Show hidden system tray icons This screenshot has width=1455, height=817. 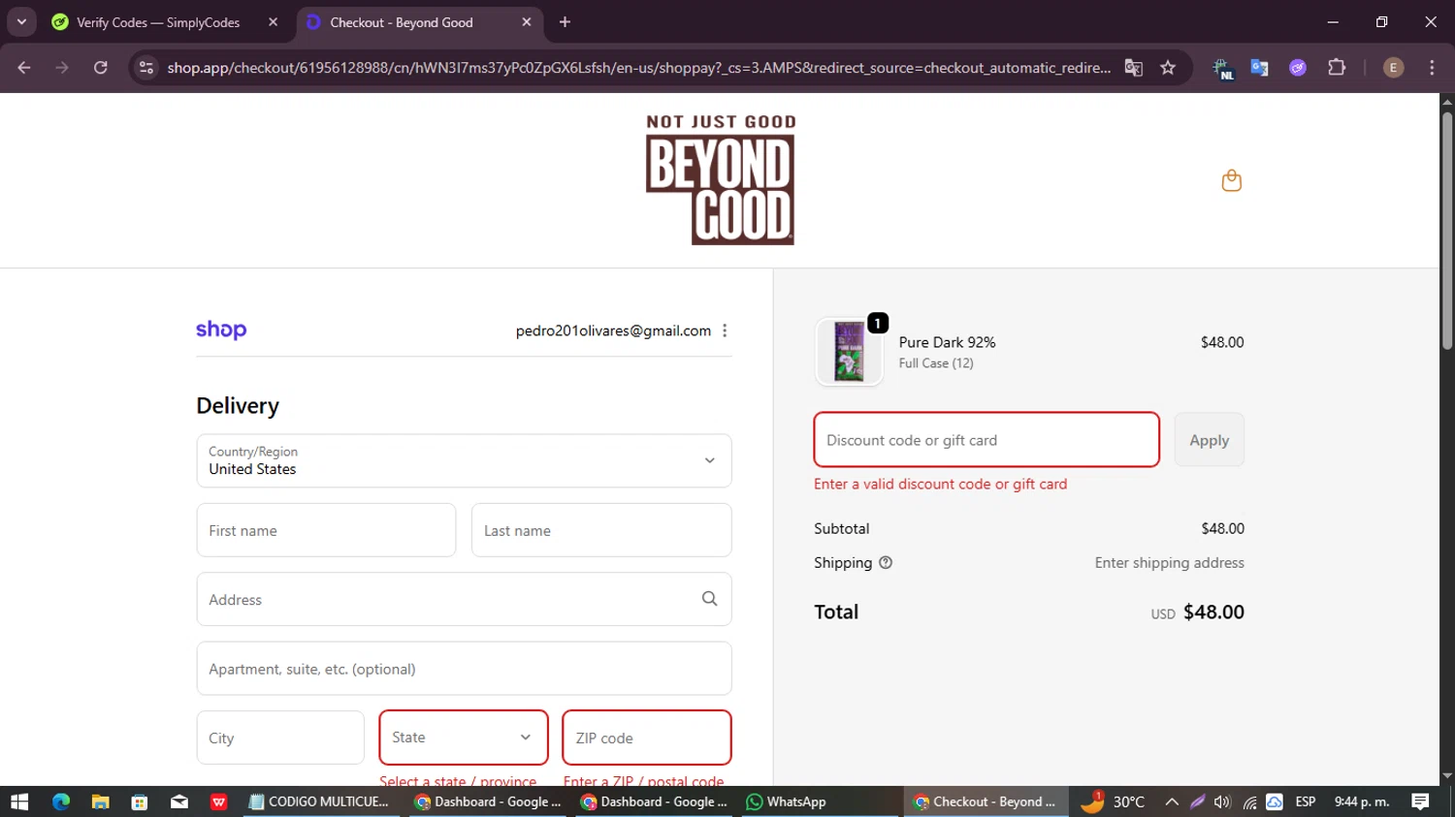[1172, 801]
